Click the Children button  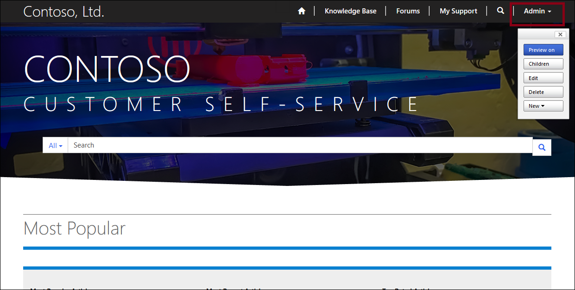point(543,64)
